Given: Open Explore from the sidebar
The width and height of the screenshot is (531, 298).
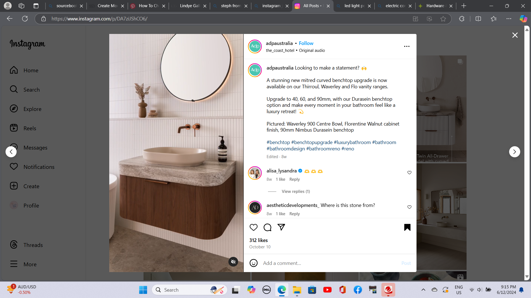Looking at the screenshot, I should pyautogui.click(x=32, y=109).
